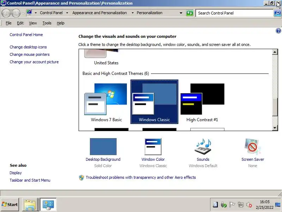Image resolution: width=282 pixels, height=212 pixels.
Task: Click the Personalization taskbar button
Action: point(48,205)
